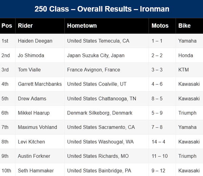Viewport: 203px width, 176px height.
Task: Click Garrett Marchbanks in the rider column
Action: tap(40, 84)
